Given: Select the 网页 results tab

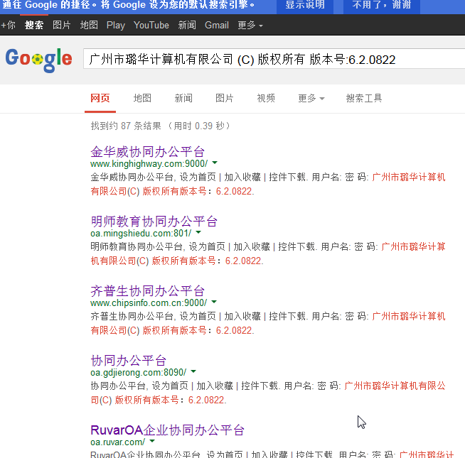Looking at the screenshot, I should tap(100, 98).
